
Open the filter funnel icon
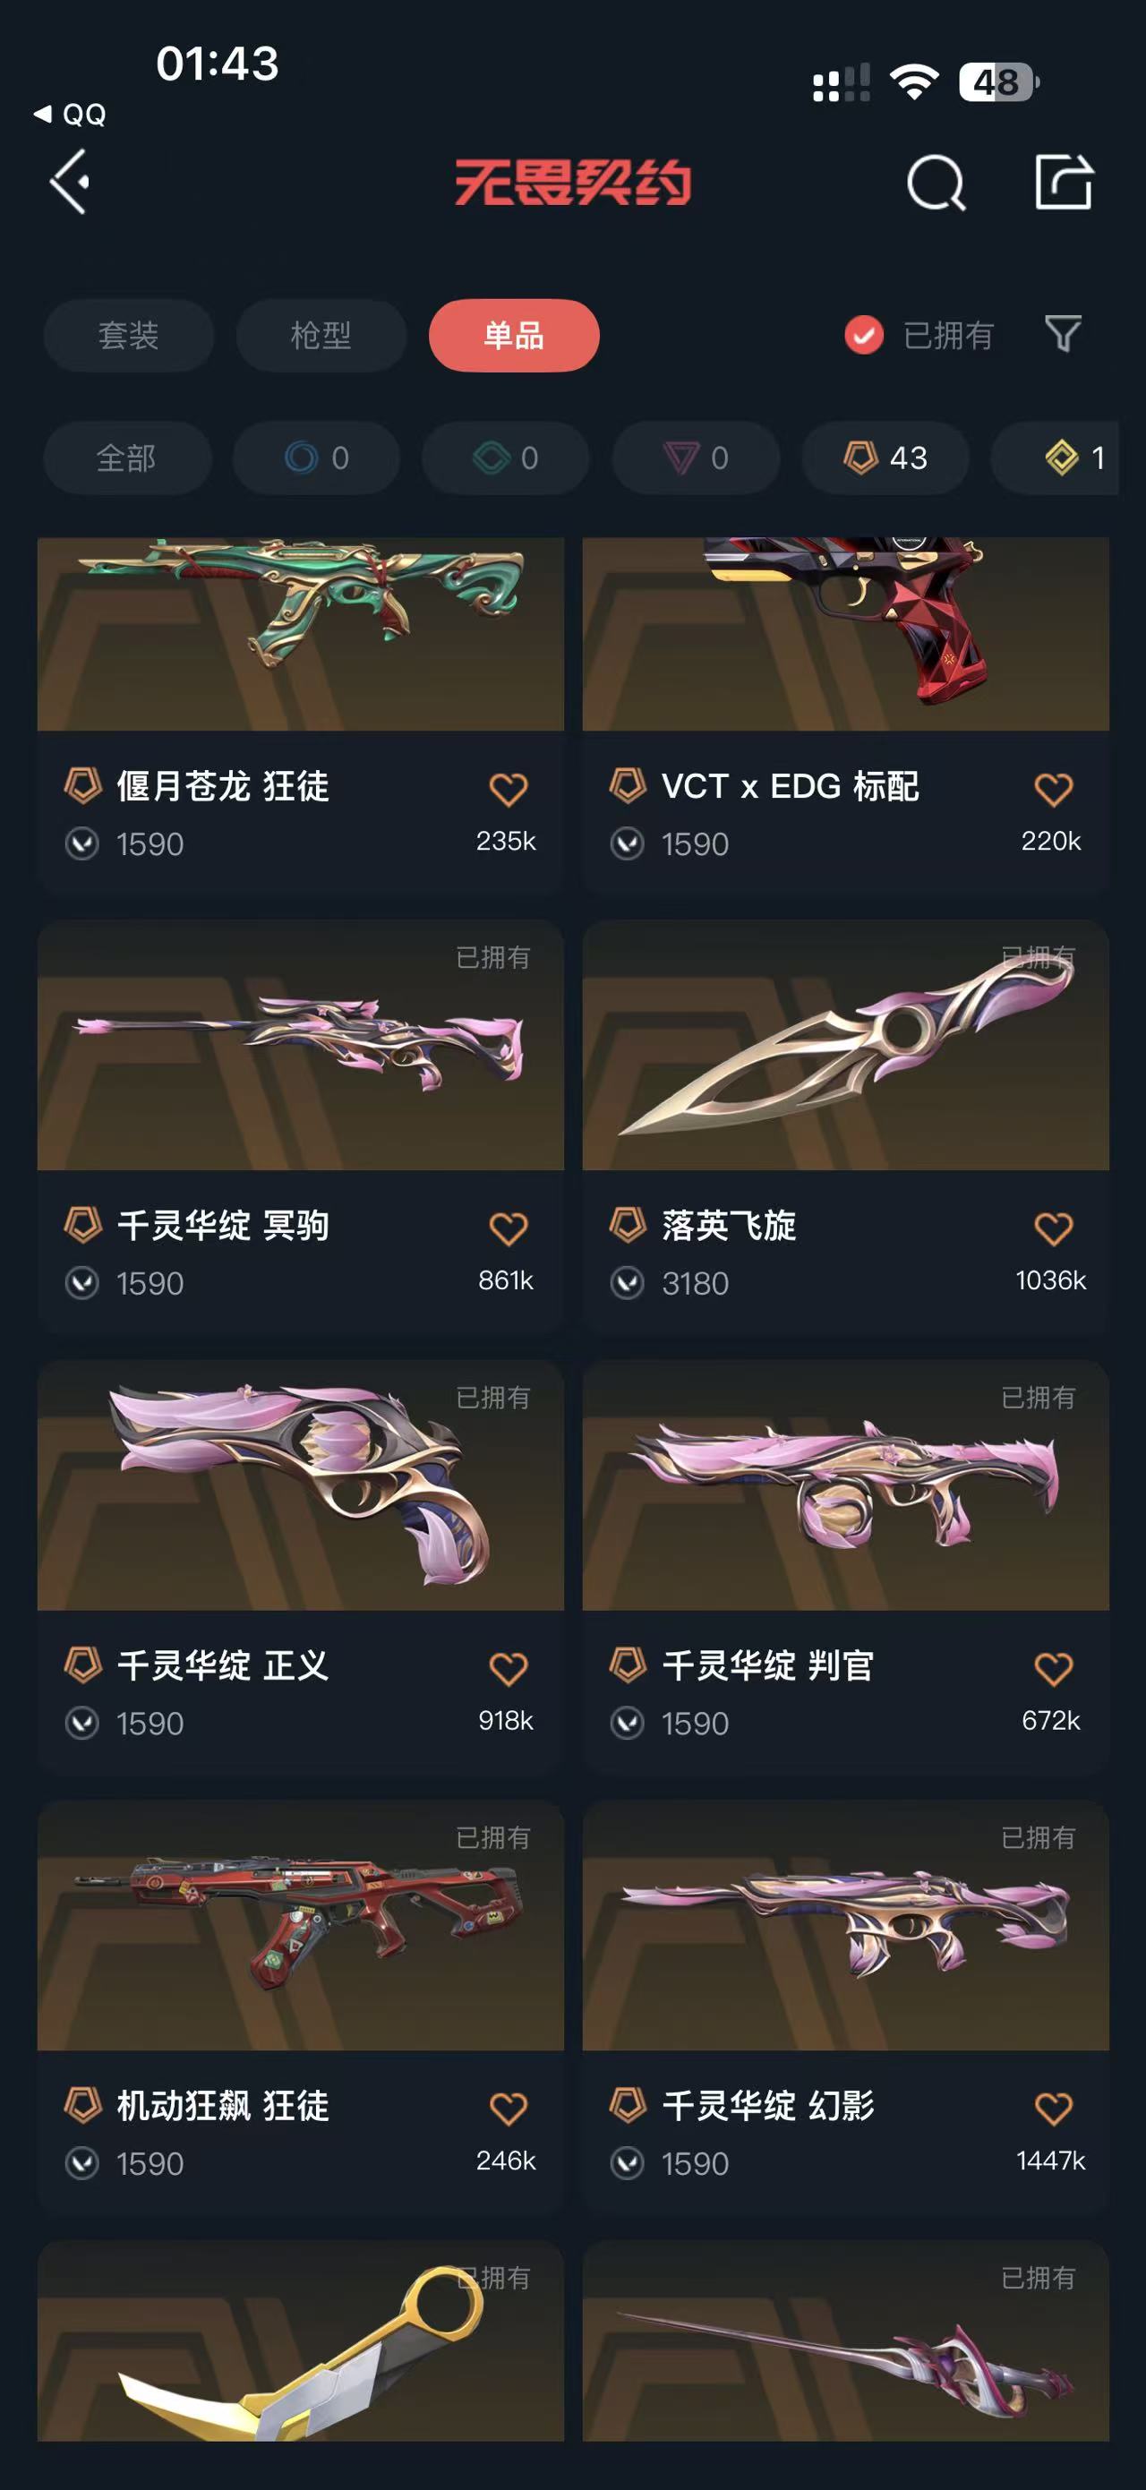tap(1063, 335)
